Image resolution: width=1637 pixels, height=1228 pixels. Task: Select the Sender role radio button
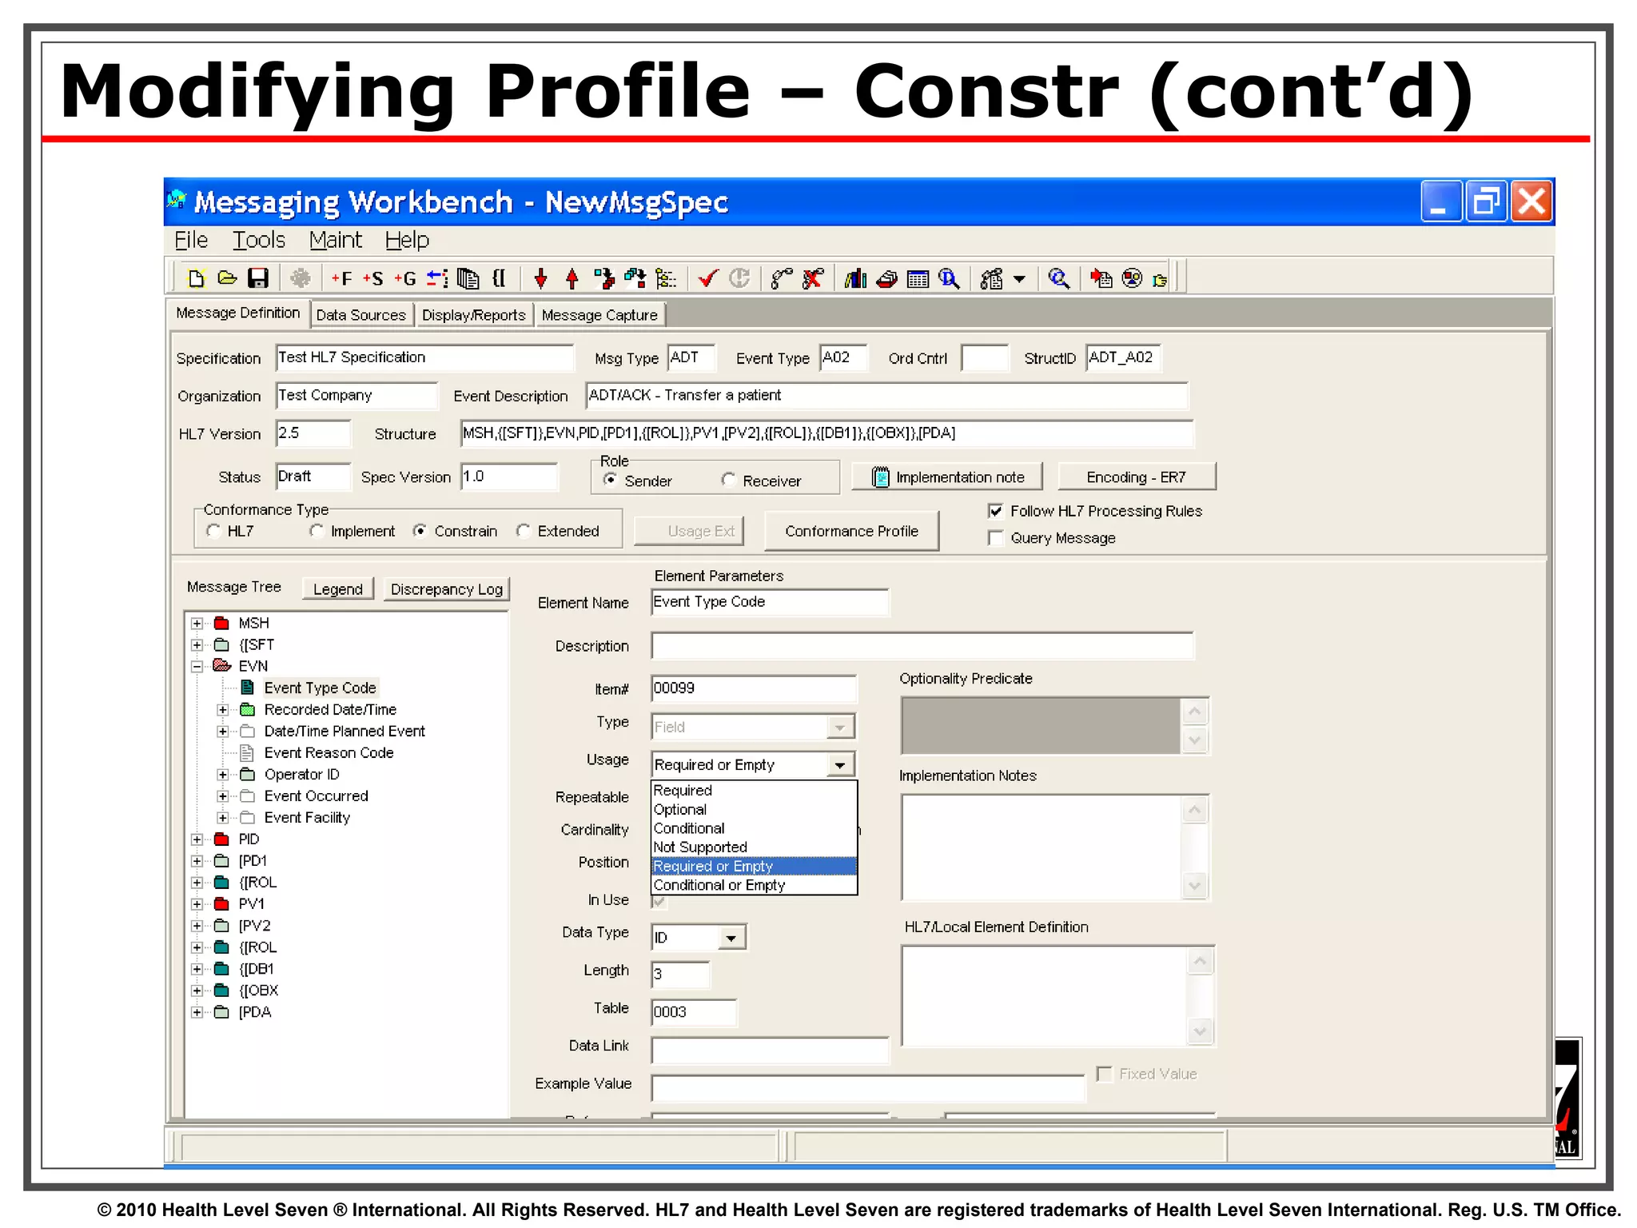(x=610, y=480)
